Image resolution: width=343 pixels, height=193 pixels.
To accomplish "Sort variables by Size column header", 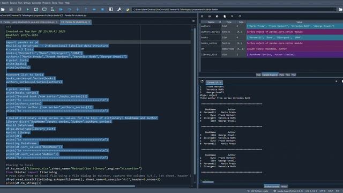I will click(241, 22).
